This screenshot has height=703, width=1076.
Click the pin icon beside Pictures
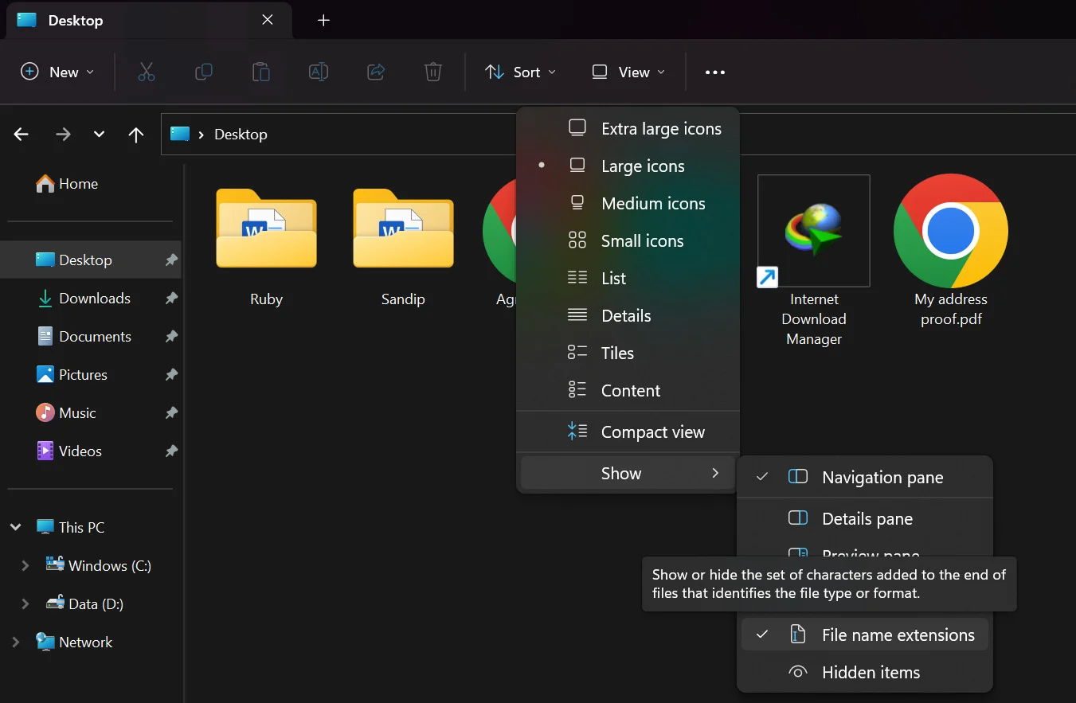171,375
